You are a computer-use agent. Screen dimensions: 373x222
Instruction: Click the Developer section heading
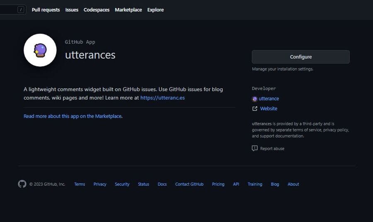coord(264,88)
